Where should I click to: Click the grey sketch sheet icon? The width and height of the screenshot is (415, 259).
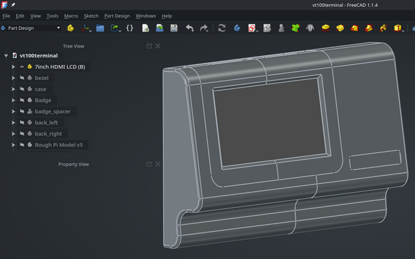(267, 28)
